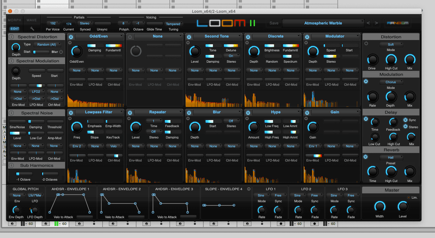Open the Distortion Mode Soft dropdown
This screenshot has height=238, width=435.
pos(391,45)
